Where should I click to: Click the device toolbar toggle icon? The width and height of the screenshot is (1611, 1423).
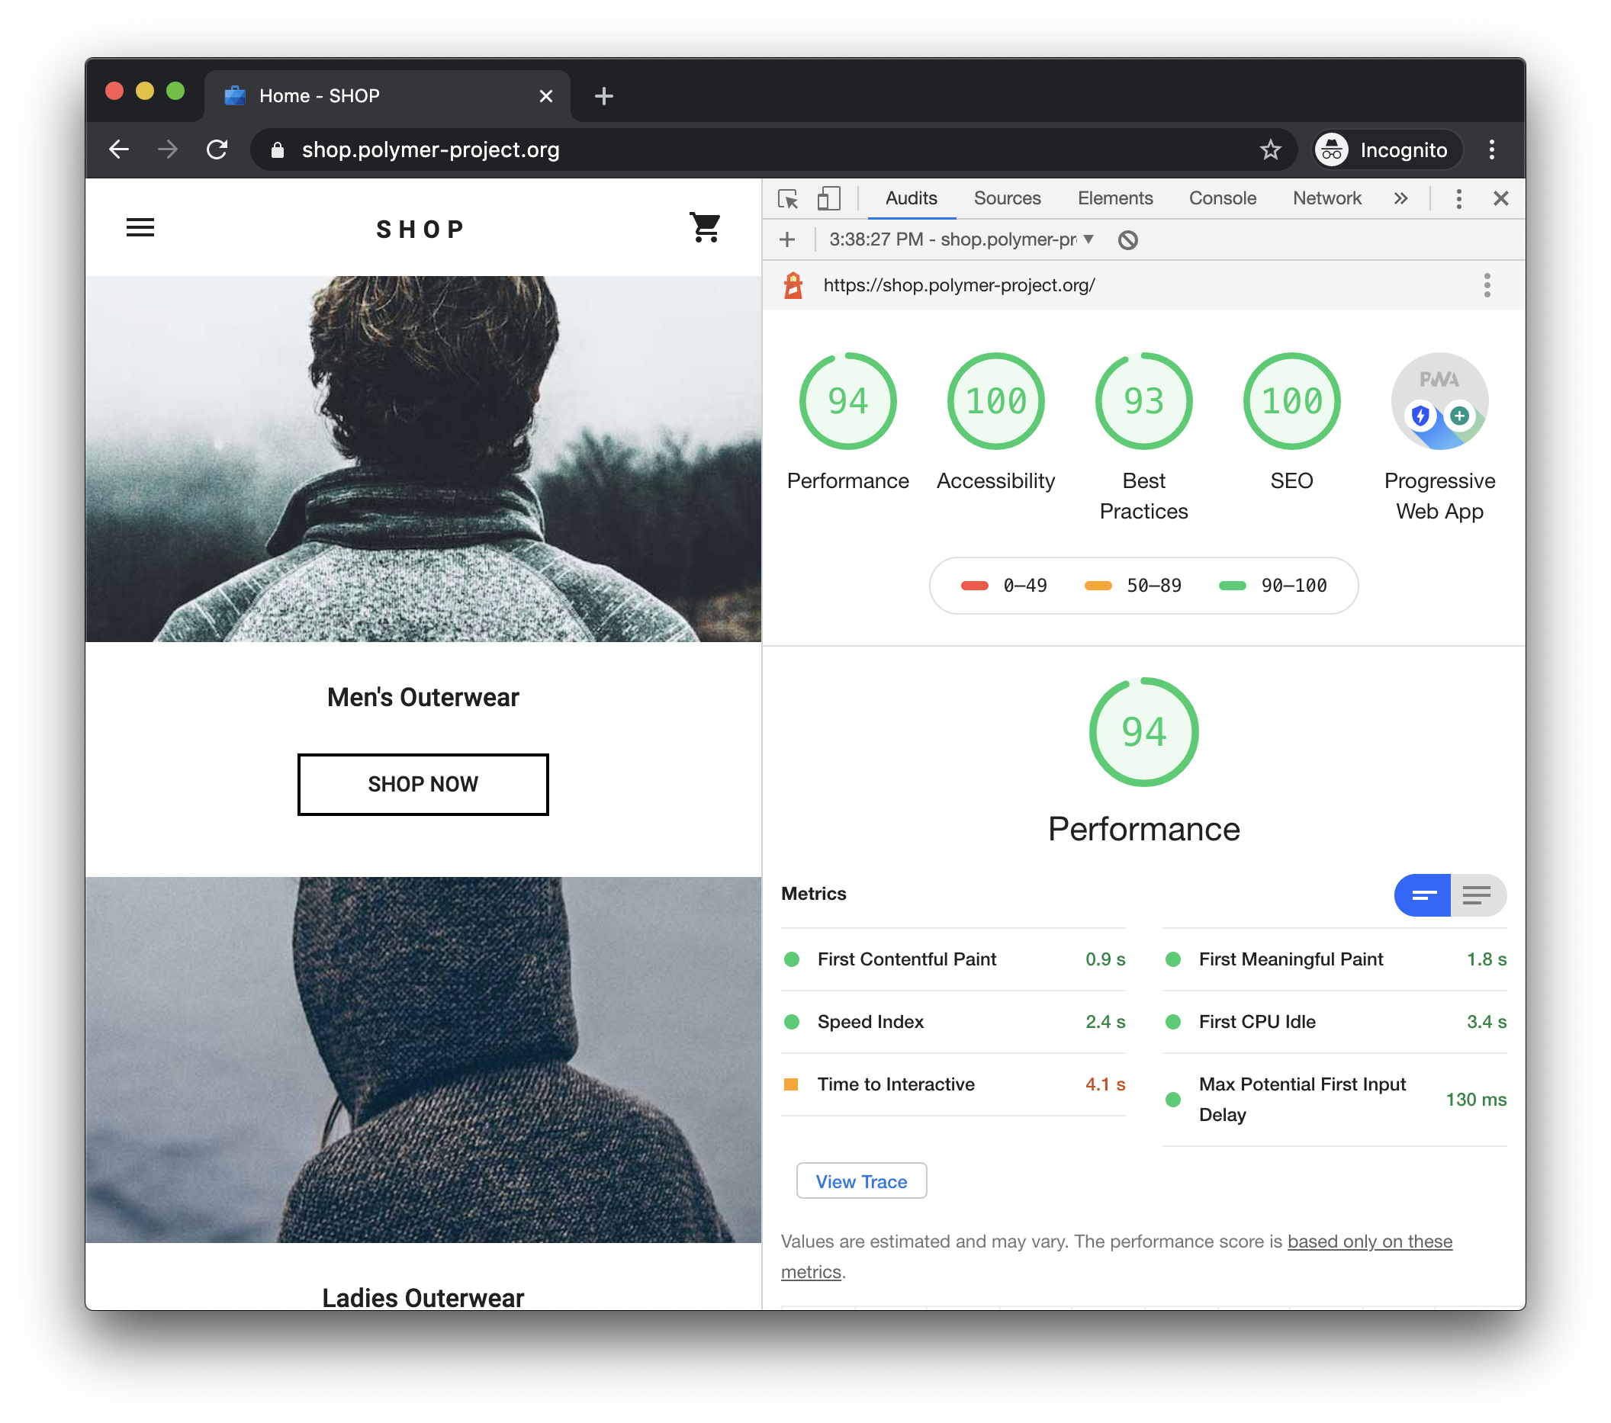tap(827, 198)
